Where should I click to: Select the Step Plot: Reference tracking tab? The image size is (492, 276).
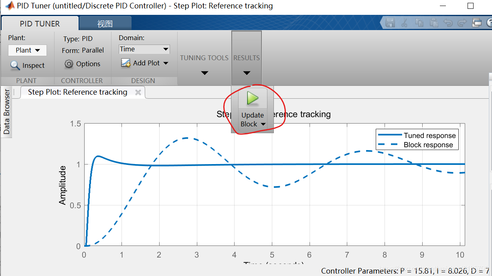click(78, 92)
